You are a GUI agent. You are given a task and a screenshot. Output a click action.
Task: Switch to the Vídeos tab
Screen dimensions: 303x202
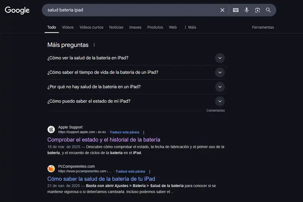click(x=67, y=27)
